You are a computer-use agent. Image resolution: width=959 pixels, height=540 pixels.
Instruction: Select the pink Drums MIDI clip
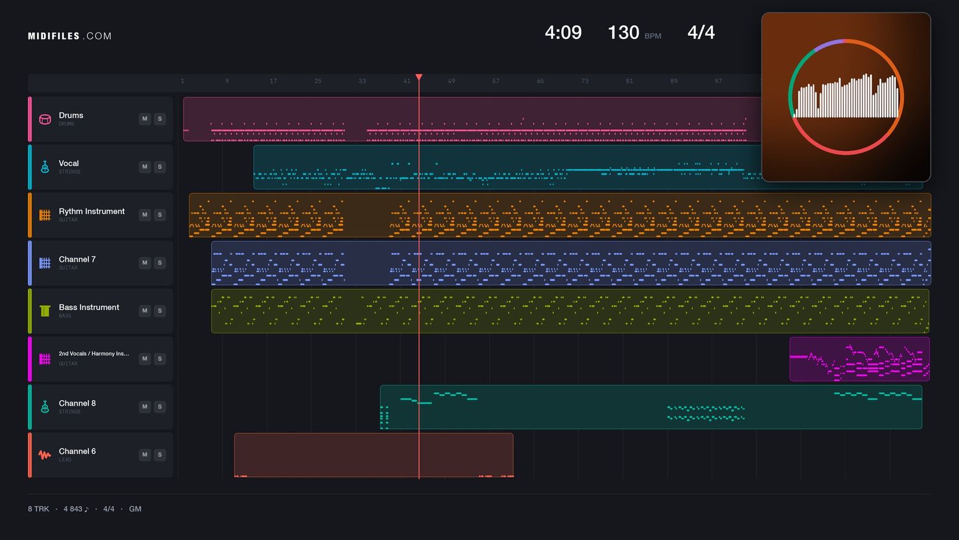472,119
